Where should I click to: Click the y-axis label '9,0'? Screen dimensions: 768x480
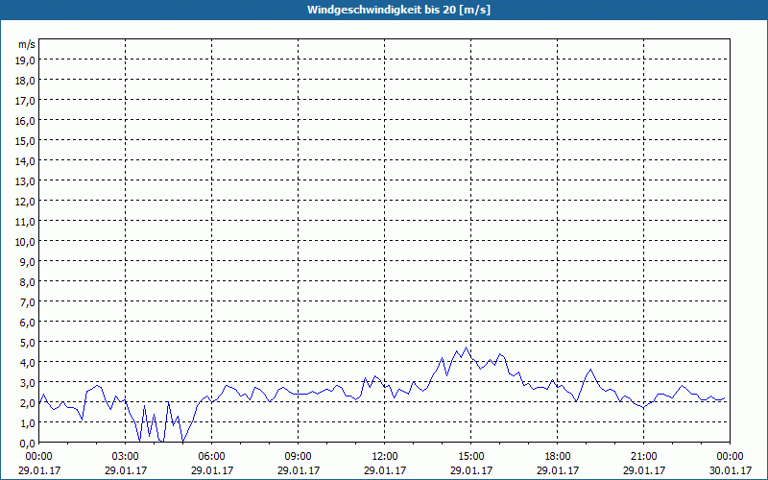point(29,262)
